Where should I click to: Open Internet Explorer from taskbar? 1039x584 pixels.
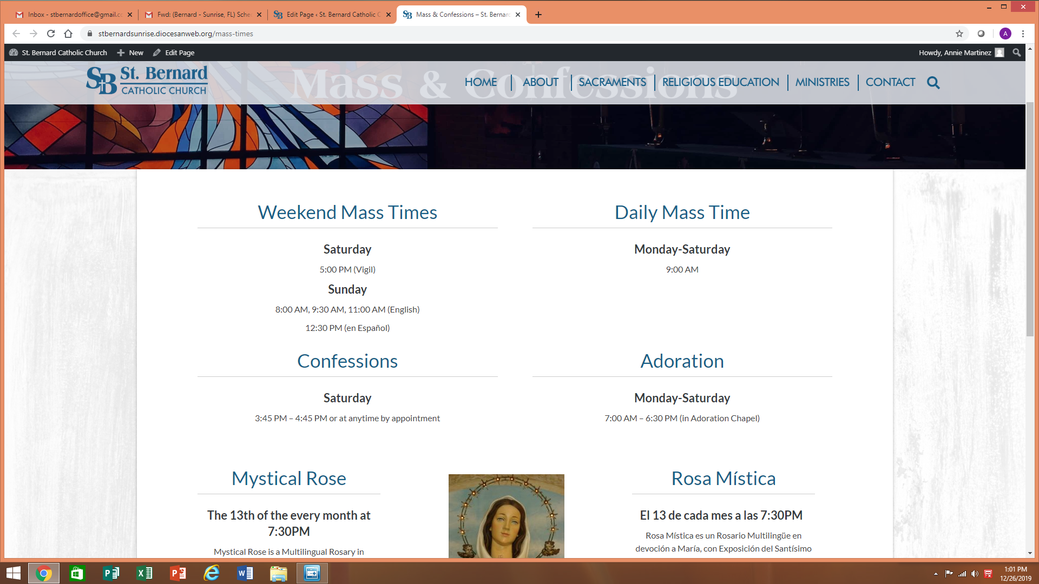click(212, 573)
